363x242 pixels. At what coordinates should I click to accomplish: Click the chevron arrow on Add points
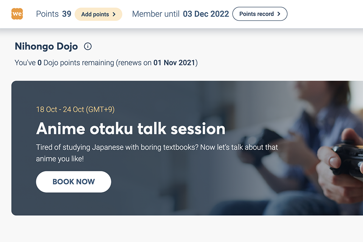(114, 14)
